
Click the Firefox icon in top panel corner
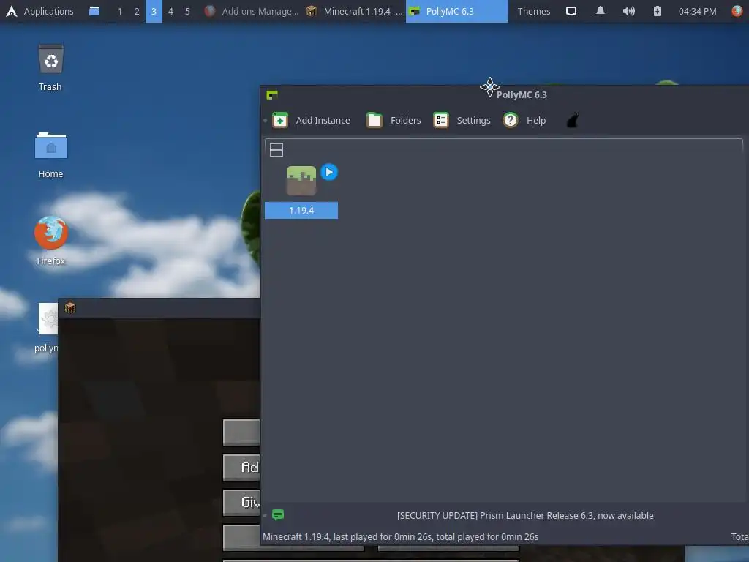(x=737, y=11)
